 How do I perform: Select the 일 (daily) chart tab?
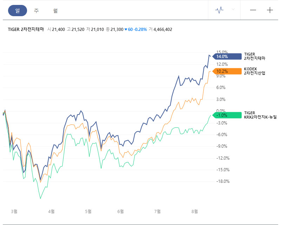18,11
